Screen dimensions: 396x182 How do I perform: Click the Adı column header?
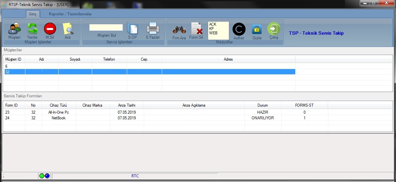[x=42, y=59]
